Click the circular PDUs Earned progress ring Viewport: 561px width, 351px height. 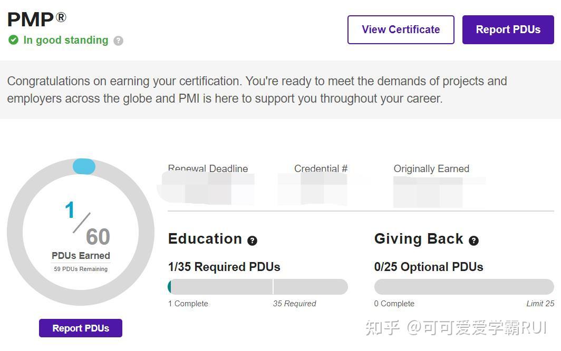(x=81, y=232)
